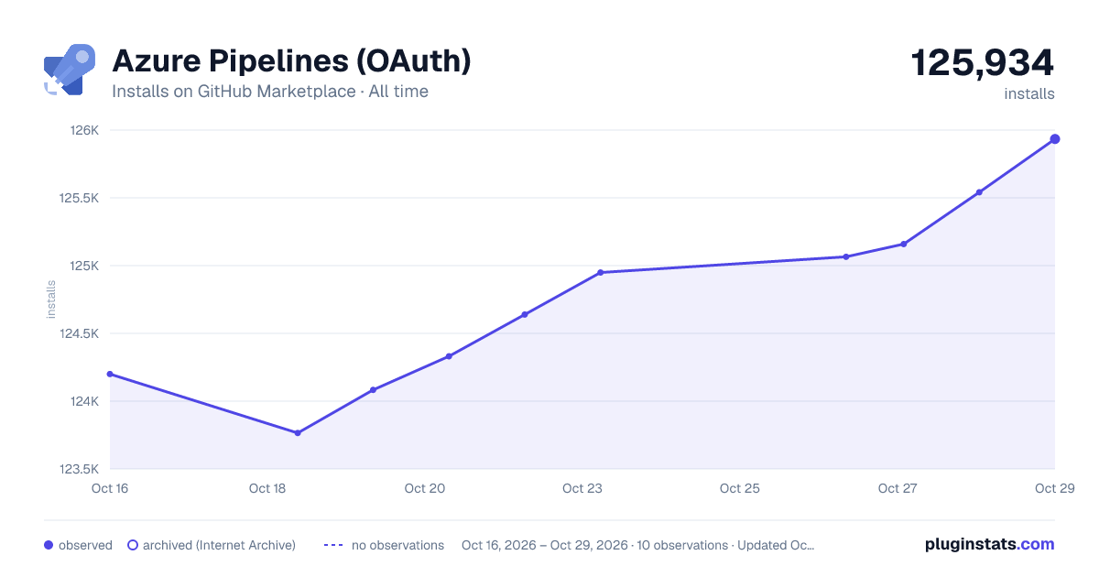Click the 124.5K y-axis label
The width and height of the screenshot is (1099, 577).
[x=80, y=333]
